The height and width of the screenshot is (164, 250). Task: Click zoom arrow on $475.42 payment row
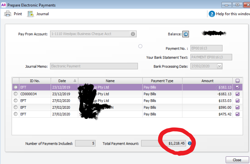[x=16, y=114]
